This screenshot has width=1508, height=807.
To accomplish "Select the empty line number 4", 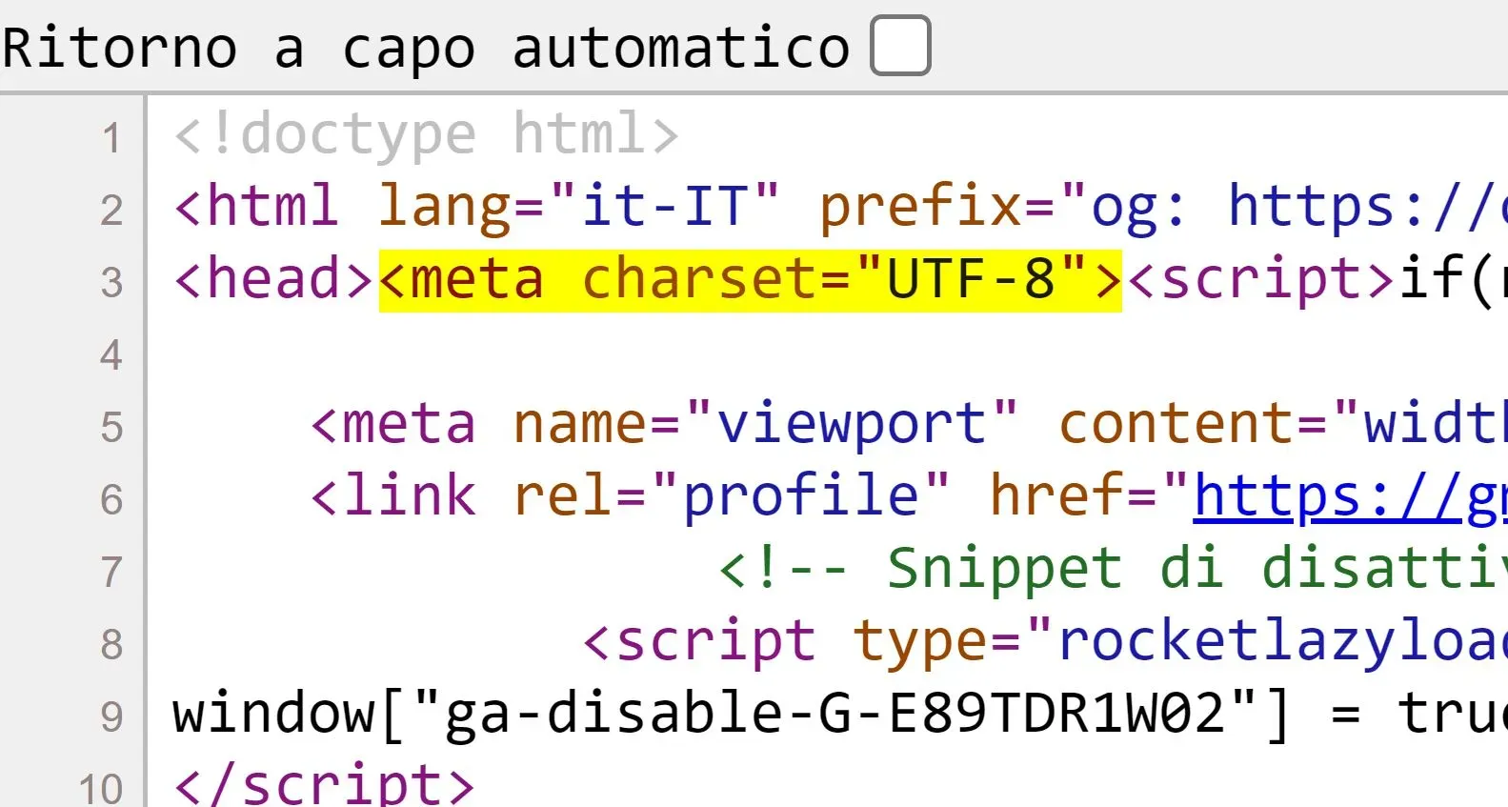I will [111, 354].
